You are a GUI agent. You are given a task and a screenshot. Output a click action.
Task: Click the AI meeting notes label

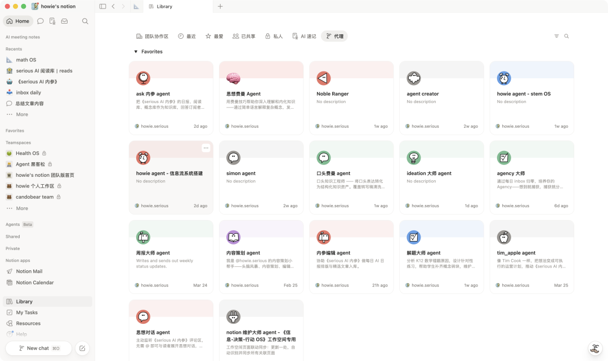click(23, 37)
